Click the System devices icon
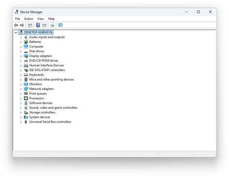This screenshot has width=229, height=178. (26, 117)
